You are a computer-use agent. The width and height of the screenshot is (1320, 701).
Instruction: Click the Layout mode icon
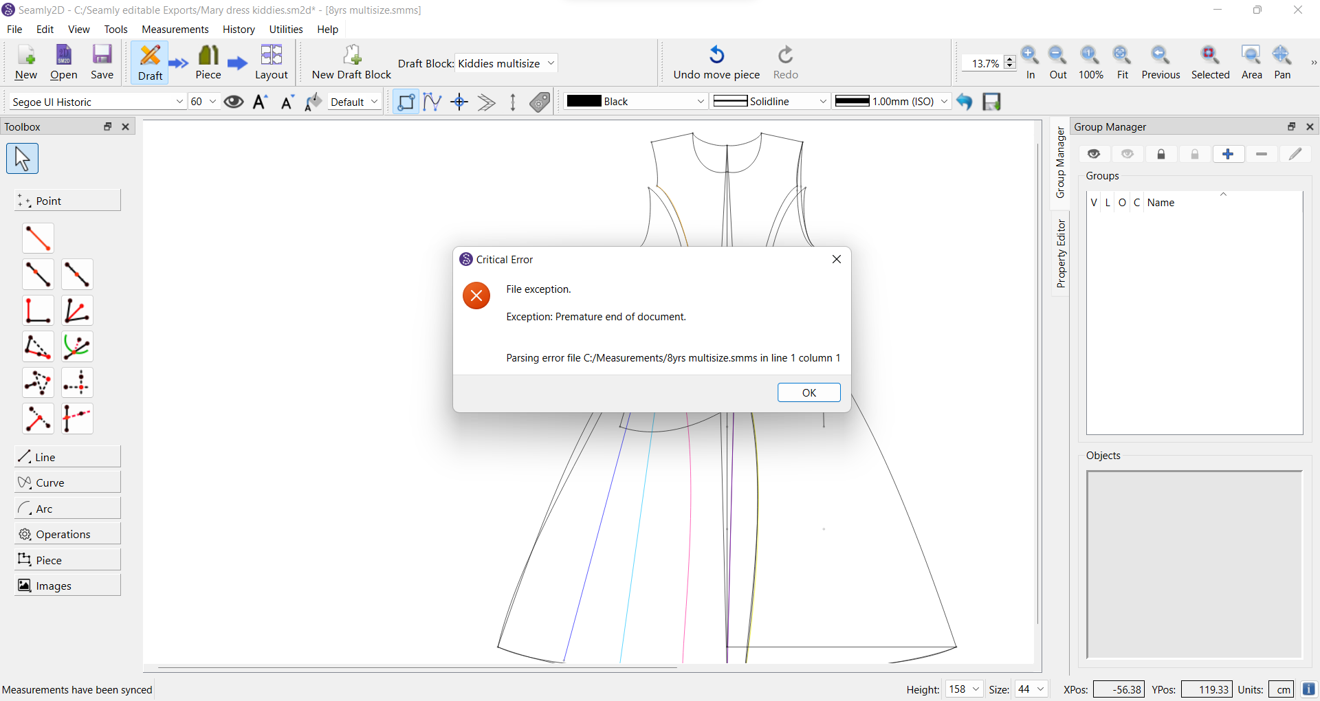coord(271,56)
